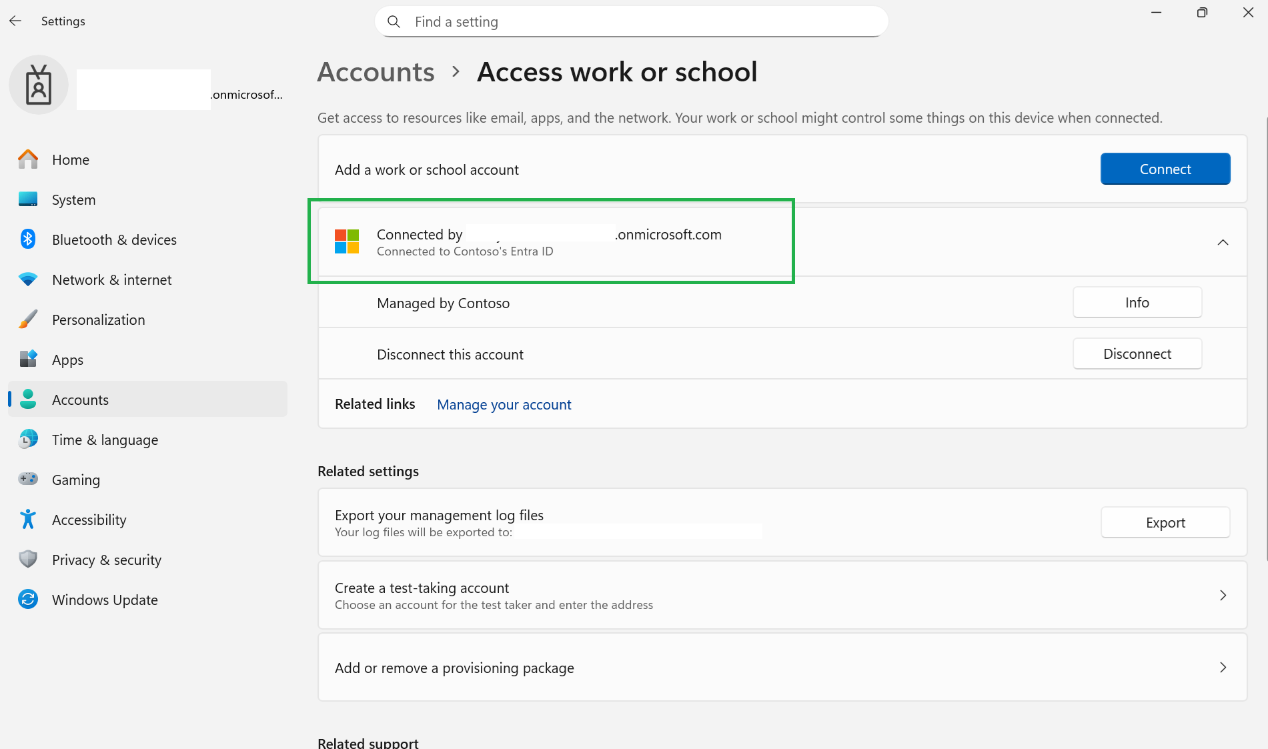Click the Microsoft logo on connected account
1268x749 pixels.
pos(347,241)
